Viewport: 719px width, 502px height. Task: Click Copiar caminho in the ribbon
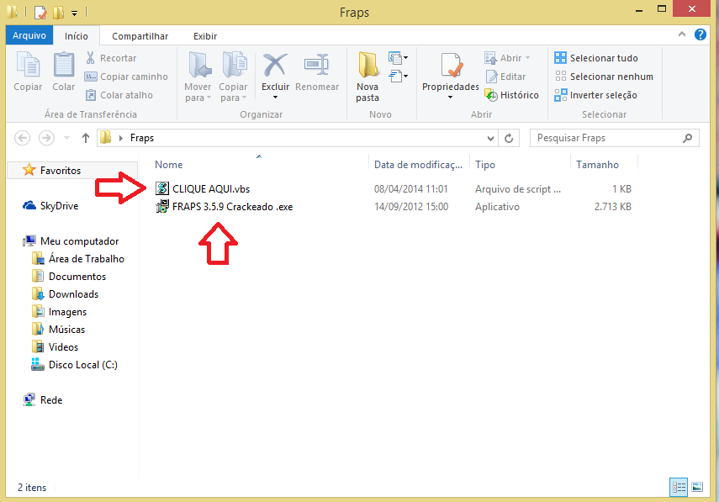pos(126,77)
